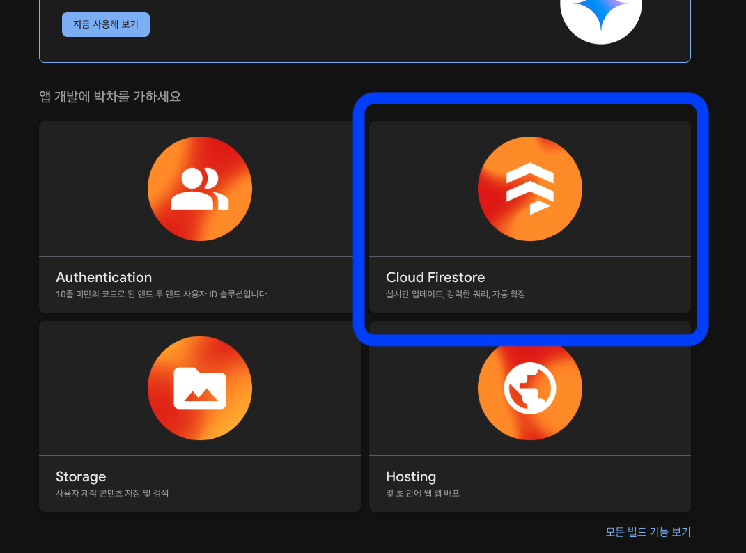Click the Authentication description starting with 10줄 미만의

(x=162, y=294)
